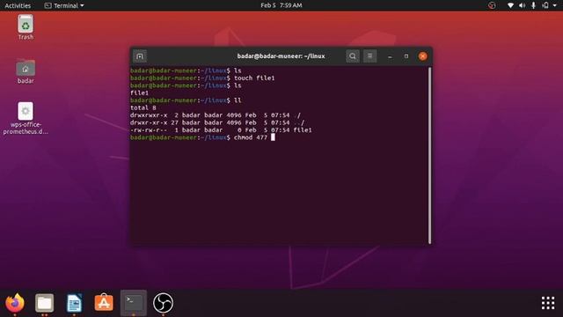Open the Terminal app menu in the top bar
This screenshot has width=563, height=317.
pos(64,5)
